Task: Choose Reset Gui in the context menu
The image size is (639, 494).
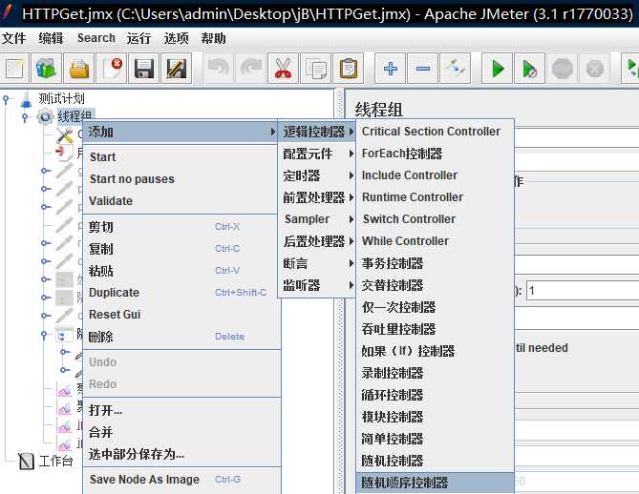Action: pos(181,315)
